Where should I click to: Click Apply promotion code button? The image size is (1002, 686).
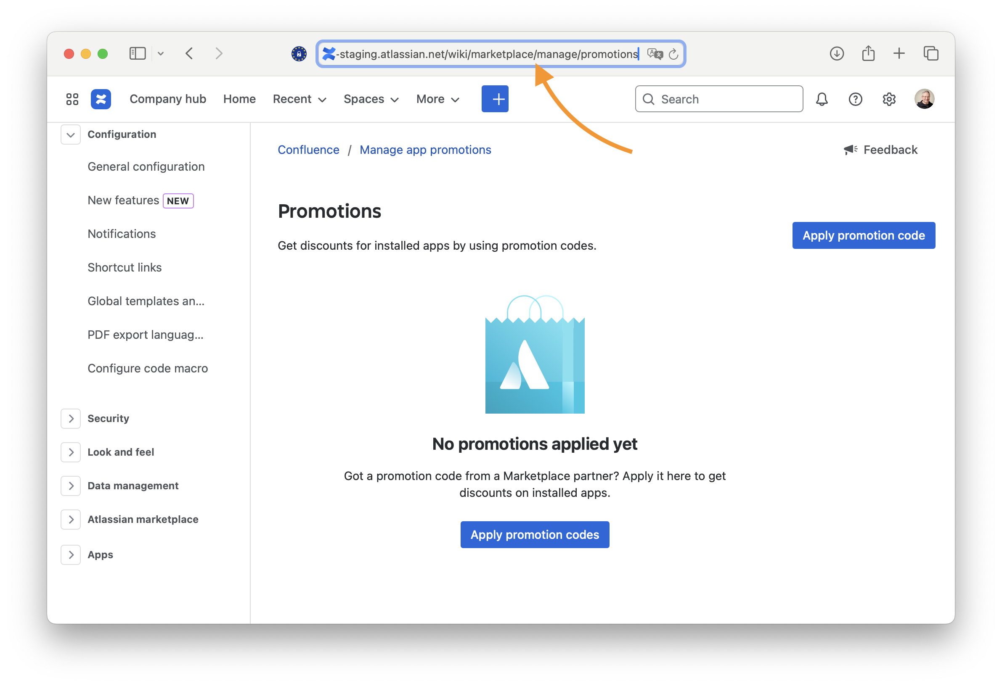point(864,235)
